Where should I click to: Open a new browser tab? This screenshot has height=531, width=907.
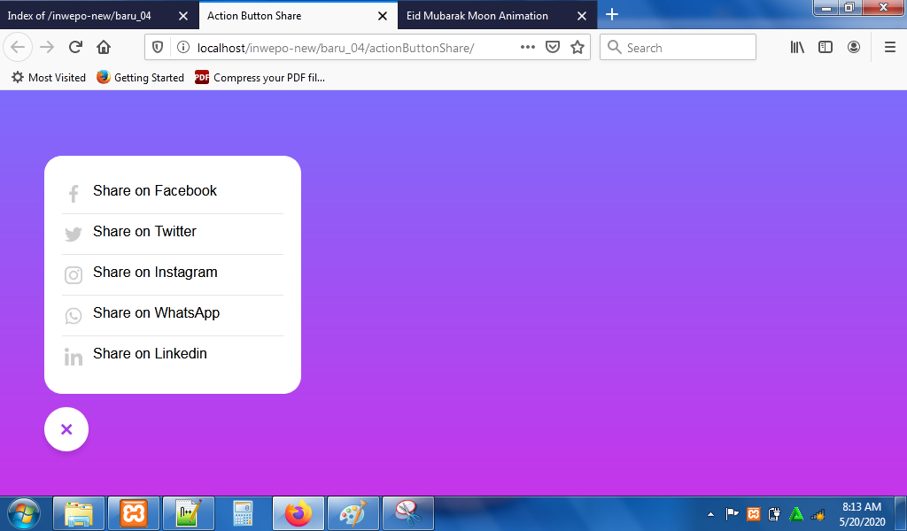(612, 14)
